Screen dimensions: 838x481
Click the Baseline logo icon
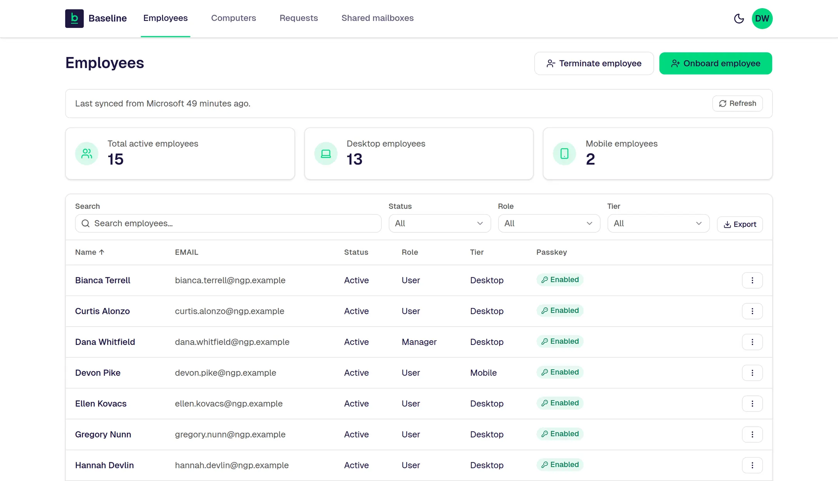click(x=74, y=19)
